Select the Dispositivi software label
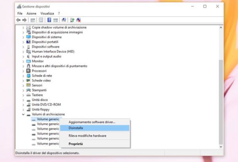238x162 pixels. tap(46, 47)
